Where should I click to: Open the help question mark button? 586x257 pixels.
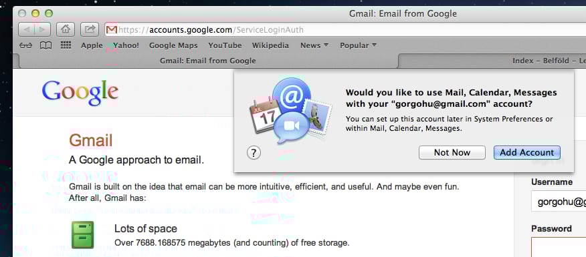[x=254, y=153]
